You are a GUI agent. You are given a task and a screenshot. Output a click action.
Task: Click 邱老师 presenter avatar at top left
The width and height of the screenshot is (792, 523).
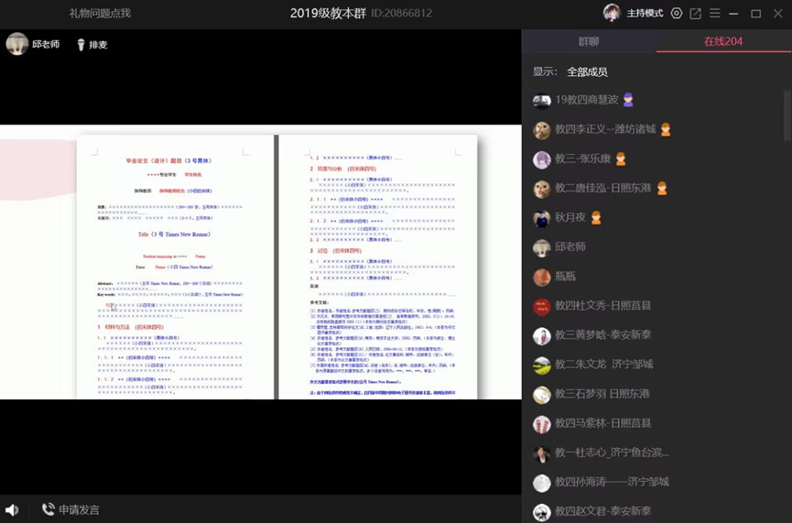17,44
